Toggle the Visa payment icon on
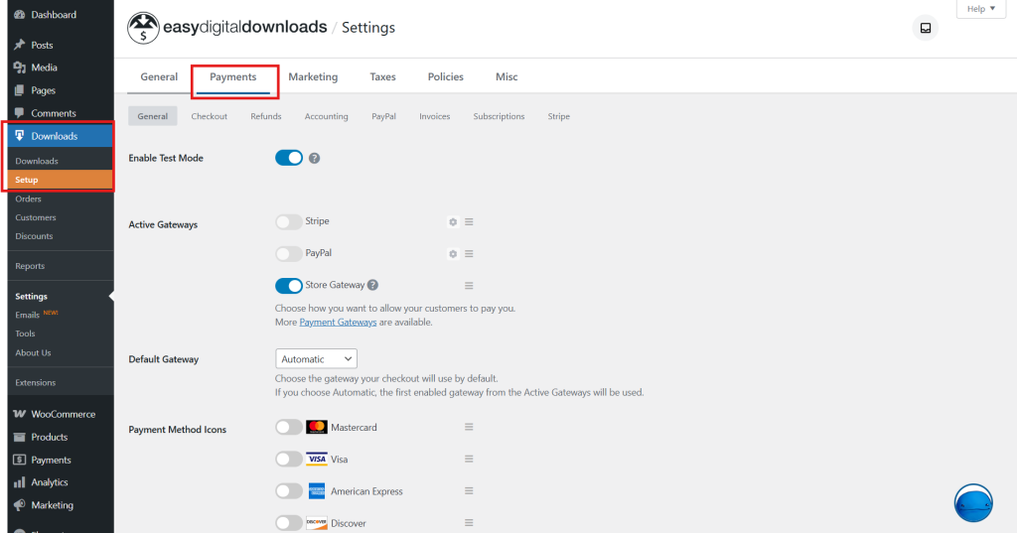This screenshot has height=533, width=1017. coord(289,460)
